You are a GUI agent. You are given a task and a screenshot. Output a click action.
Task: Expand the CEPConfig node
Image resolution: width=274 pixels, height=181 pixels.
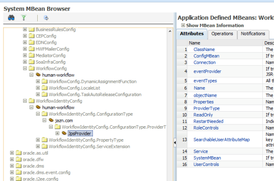25,36
